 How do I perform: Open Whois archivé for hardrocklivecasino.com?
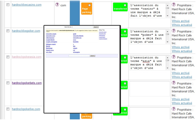pos(181,21)
